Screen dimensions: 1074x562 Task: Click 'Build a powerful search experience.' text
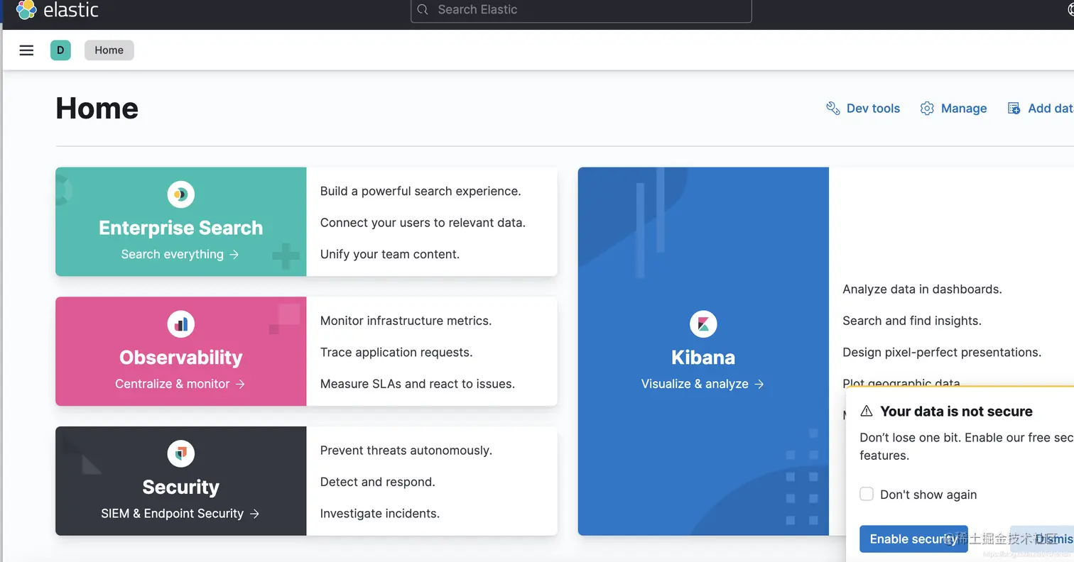tap(421, 191)
